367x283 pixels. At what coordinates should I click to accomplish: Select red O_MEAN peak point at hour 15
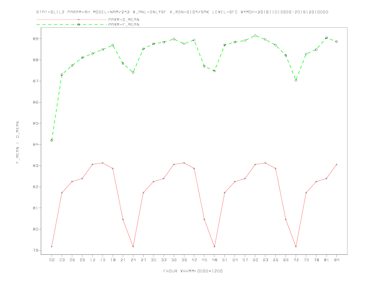coord(102,163)
